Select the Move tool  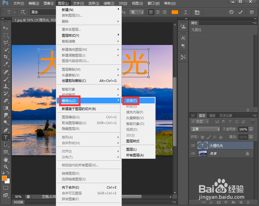coord(6,28)
